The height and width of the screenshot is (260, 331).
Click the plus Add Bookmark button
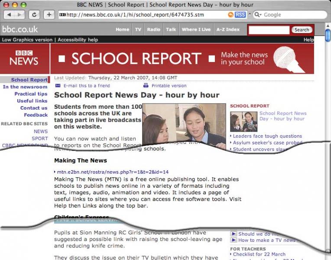click(x=49, y=15)
